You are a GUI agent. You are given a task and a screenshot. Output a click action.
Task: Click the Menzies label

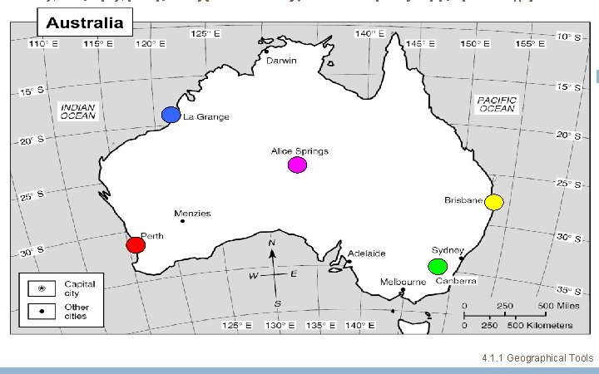(192, 214)
